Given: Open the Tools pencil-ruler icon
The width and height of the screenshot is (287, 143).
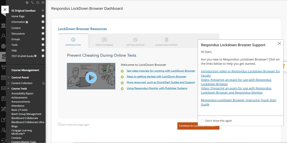Looking at the screenshot, I should click(x=3, y=109).
